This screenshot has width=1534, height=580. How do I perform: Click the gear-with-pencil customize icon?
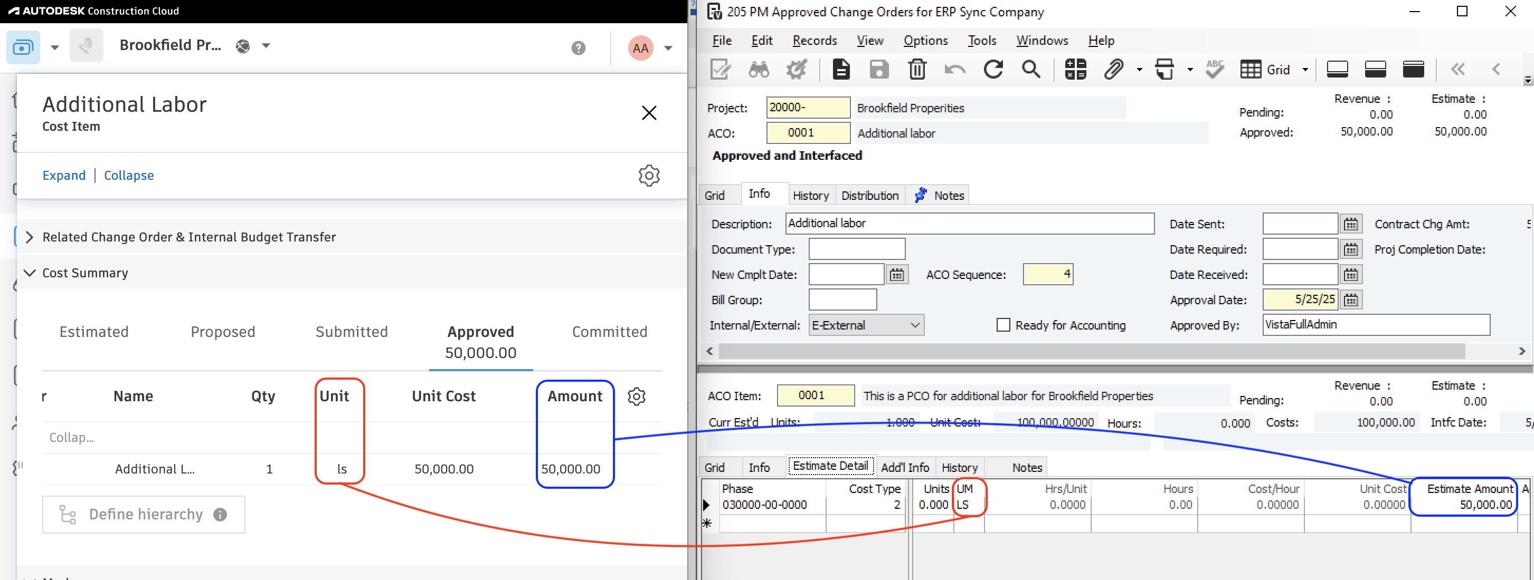(797, 70)
